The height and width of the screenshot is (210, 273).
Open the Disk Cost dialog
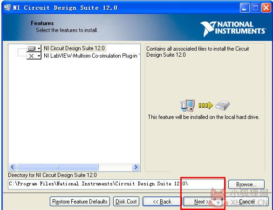click(126, 202)
